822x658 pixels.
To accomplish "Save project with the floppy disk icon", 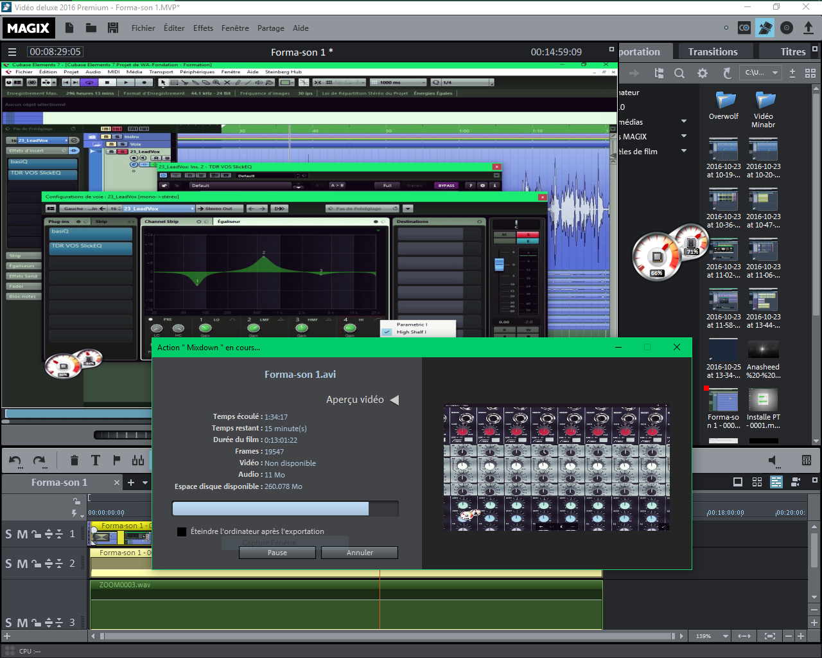I will [113, 28].
